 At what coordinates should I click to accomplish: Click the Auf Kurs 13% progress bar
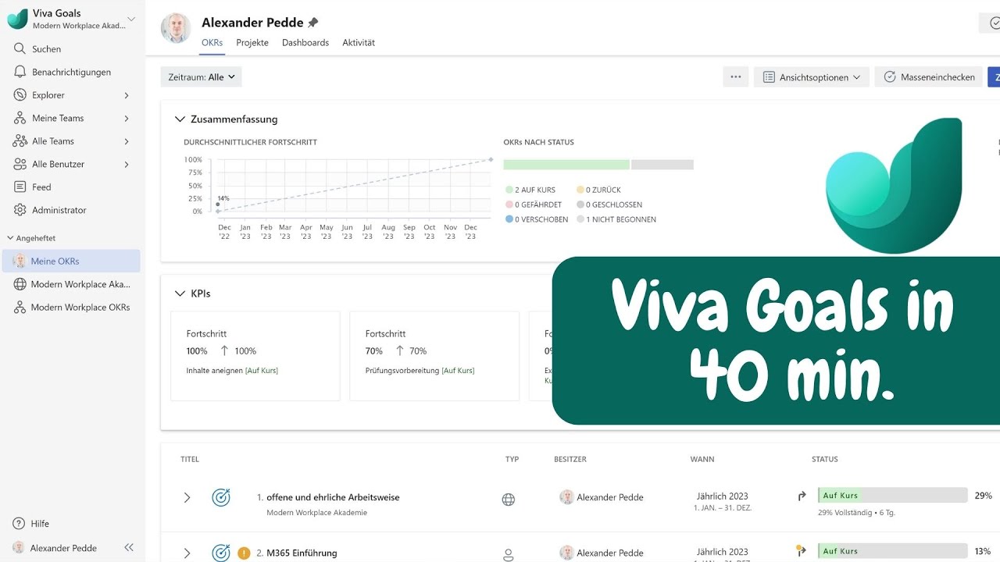point(892,550)
